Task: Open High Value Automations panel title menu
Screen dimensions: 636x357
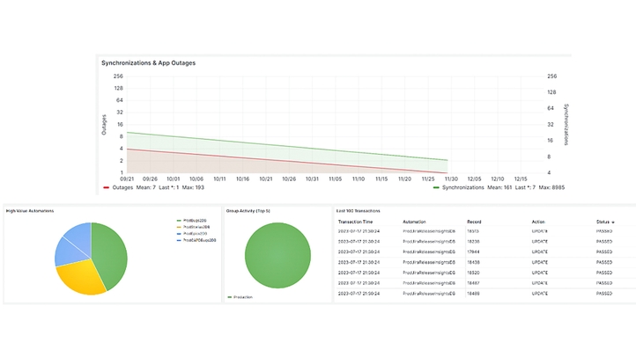Action: pyautogui.click(x=29, y=211)
